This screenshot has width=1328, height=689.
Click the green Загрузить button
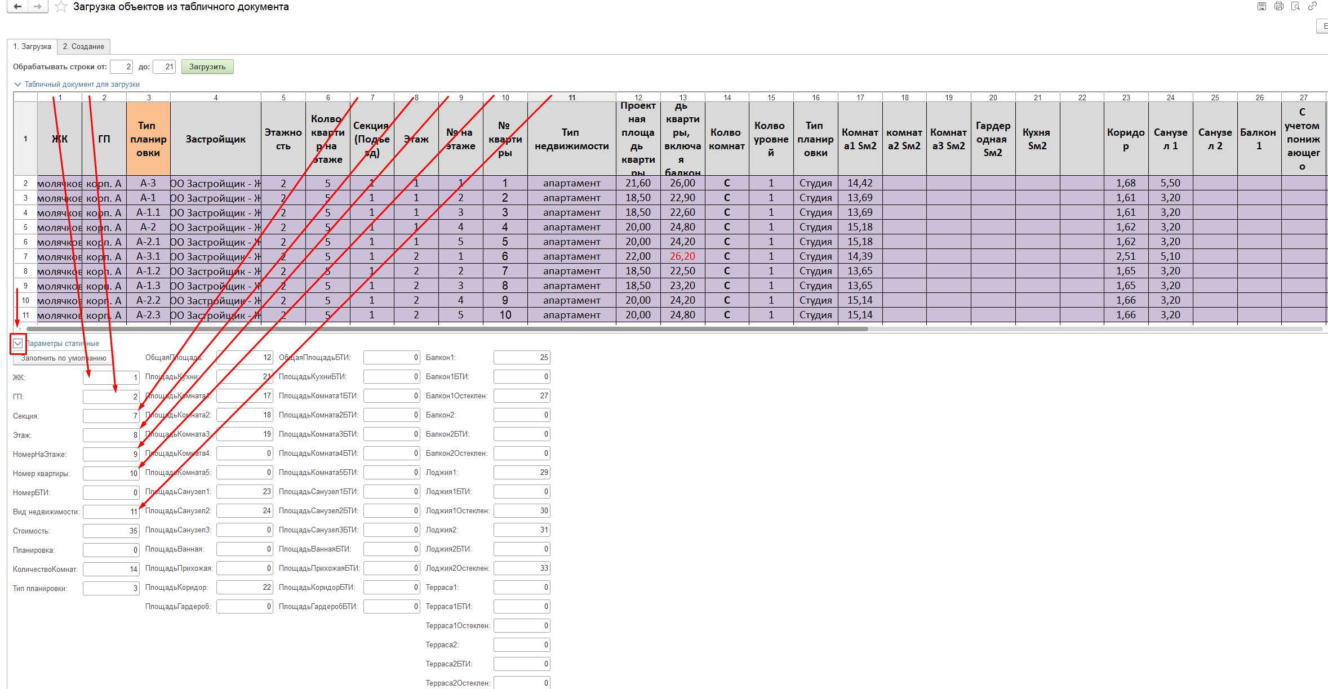point(207,66)
